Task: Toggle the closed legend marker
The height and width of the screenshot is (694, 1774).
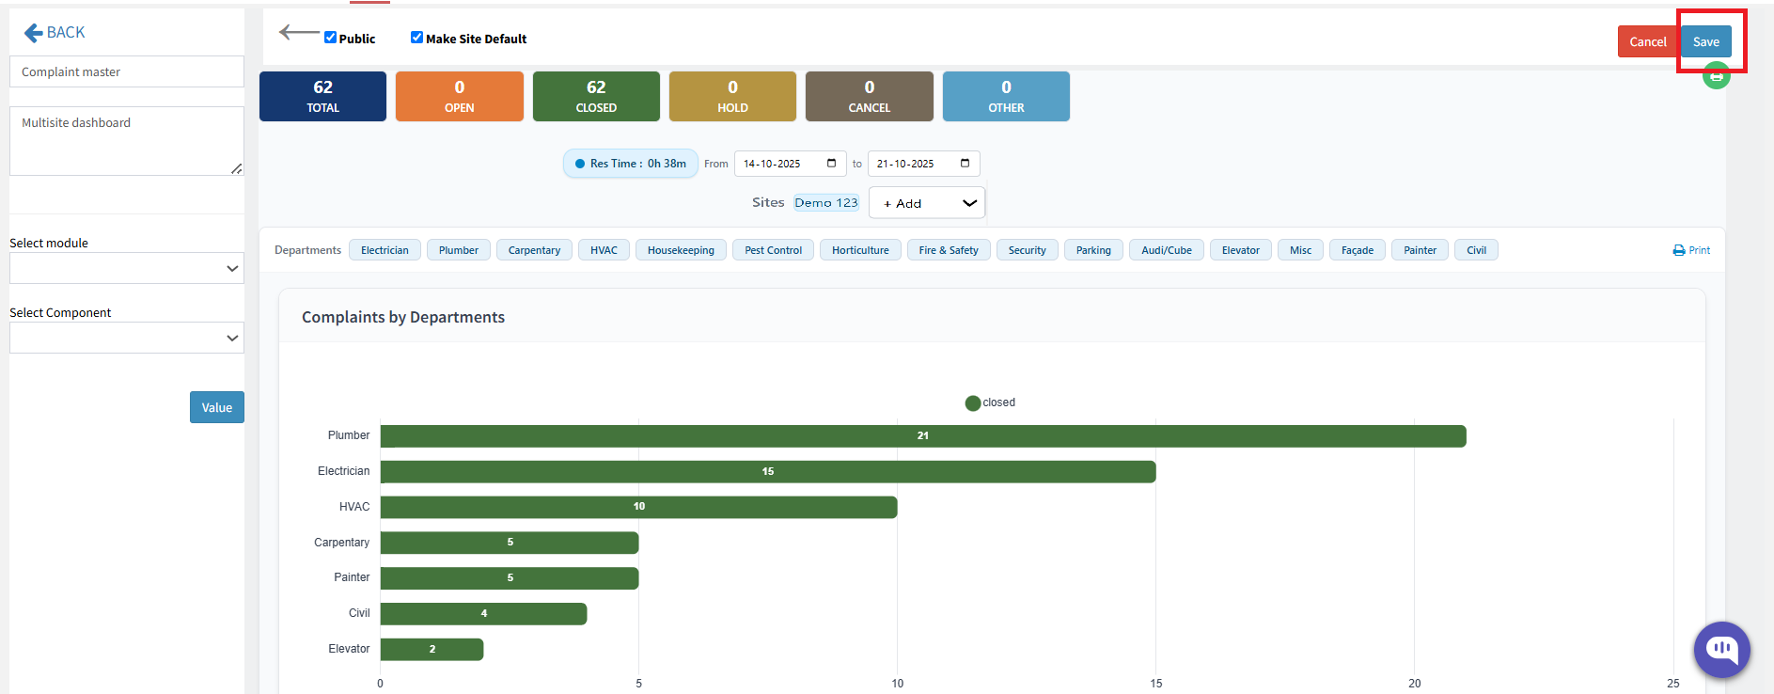Action: pyautogui.click(x=973, y=403)
